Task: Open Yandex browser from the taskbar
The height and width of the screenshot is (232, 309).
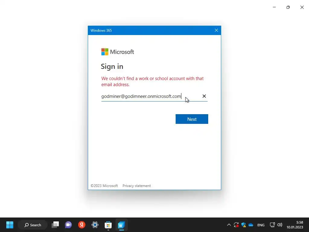Action: point(81,225)
